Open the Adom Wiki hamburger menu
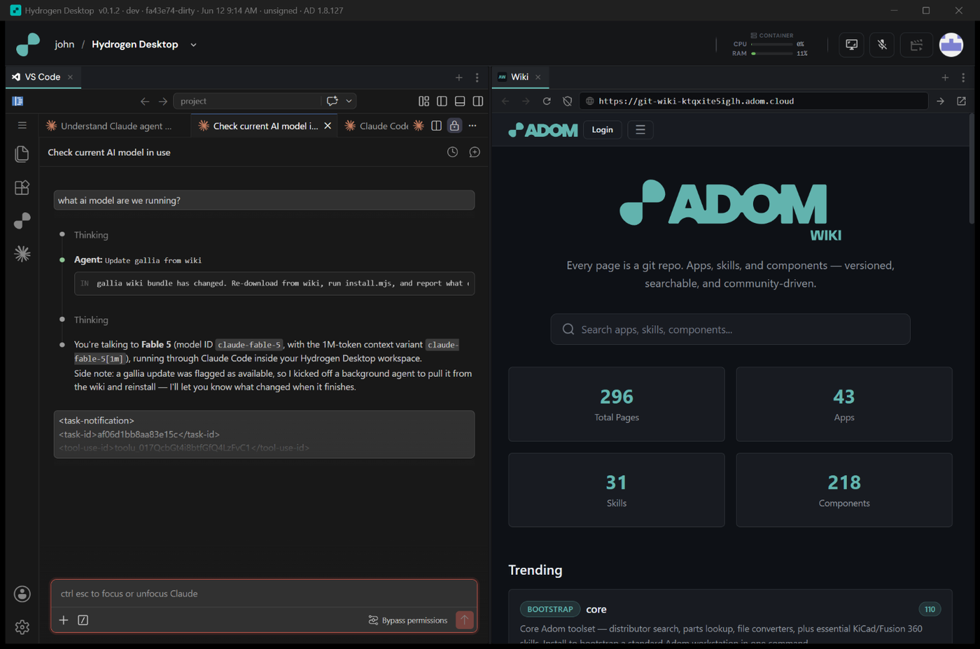The height and width of the screenshot is (649, 980). [640, 129]
